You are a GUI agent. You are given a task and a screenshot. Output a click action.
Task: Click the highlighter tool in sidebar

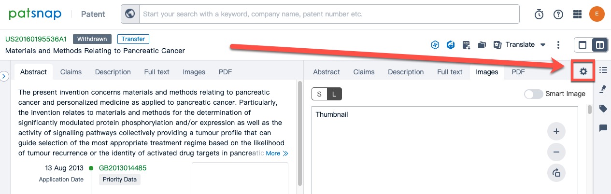(x=603, y=89)
